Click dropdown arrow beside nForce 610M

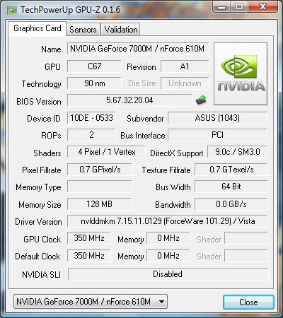point(161,302)
